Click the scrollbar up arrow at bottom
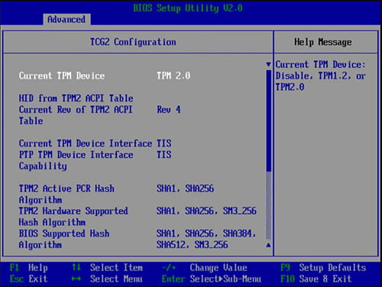 [268, 245]
